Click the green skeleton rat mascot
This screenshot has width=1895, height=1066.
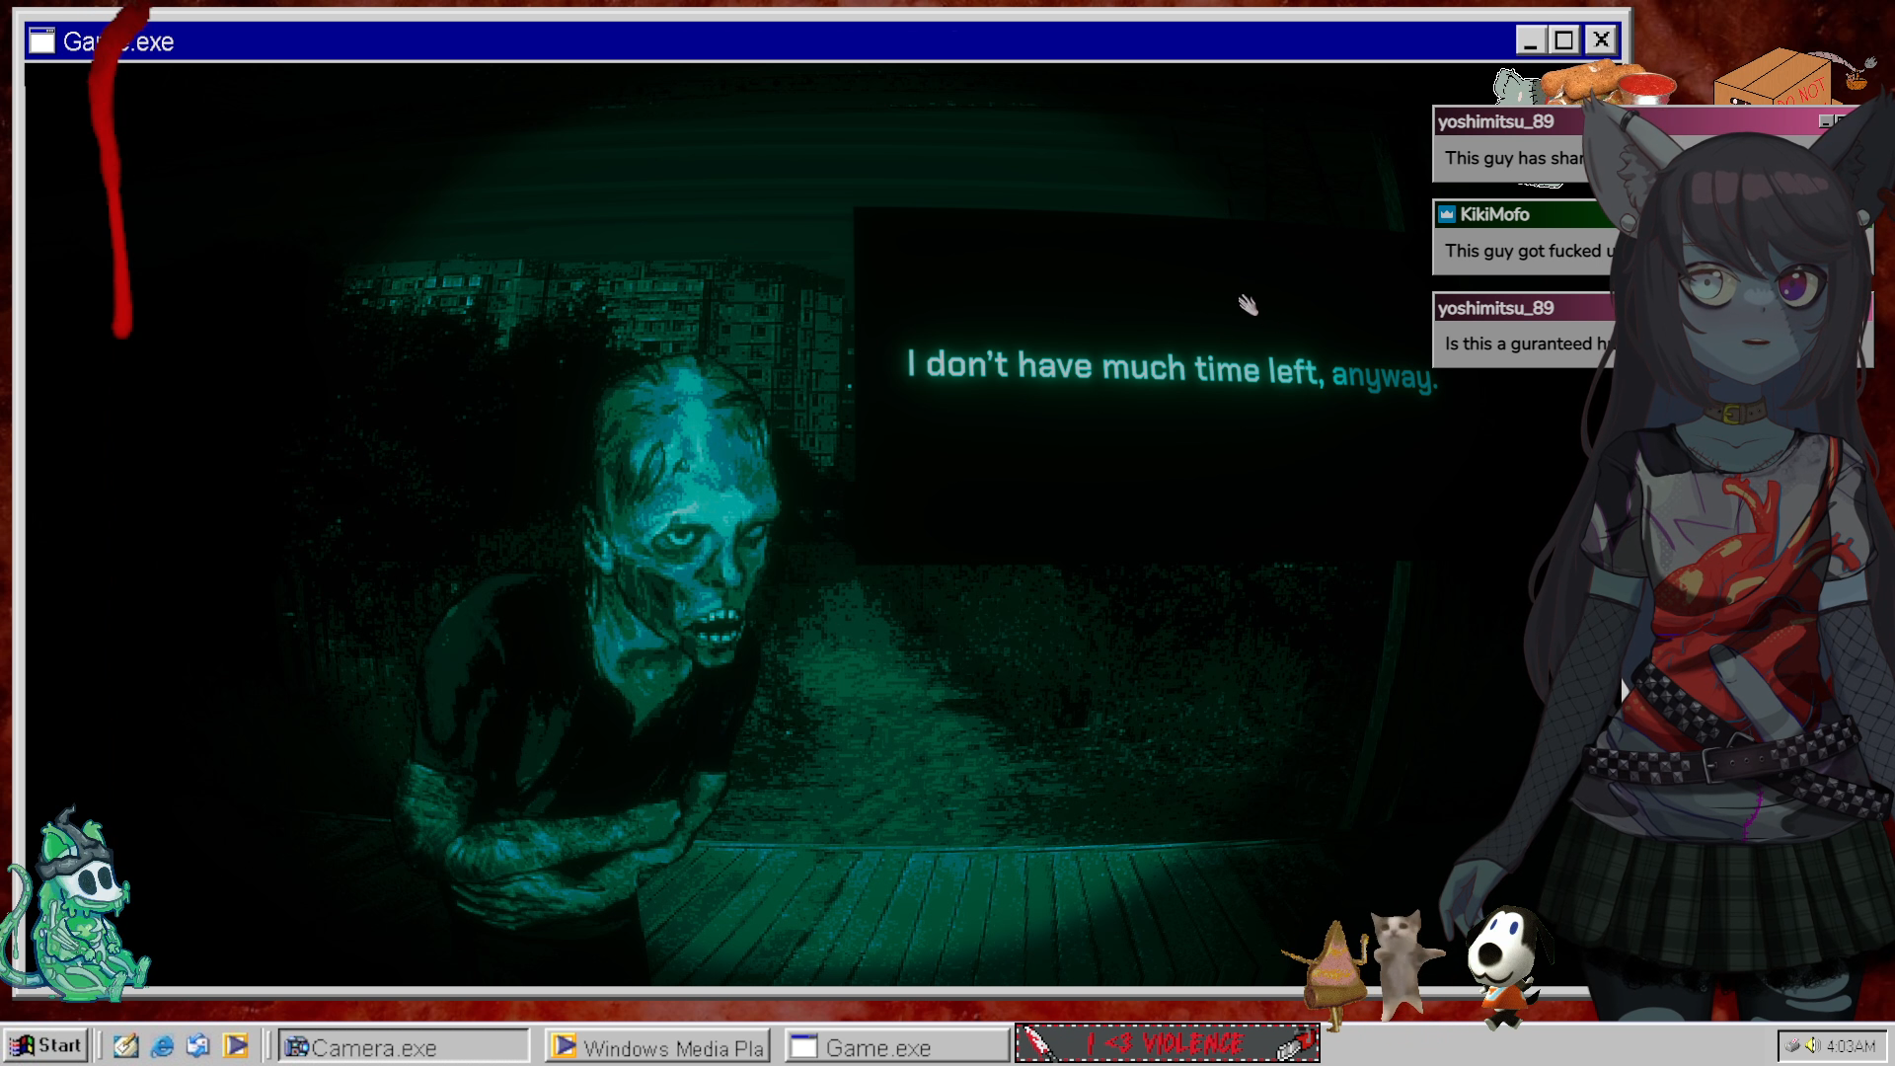[79, 913]
